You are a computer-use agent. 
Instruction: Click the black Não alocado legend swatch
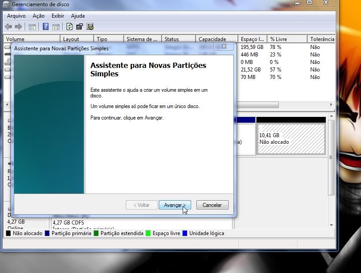[x=8, y=233]
